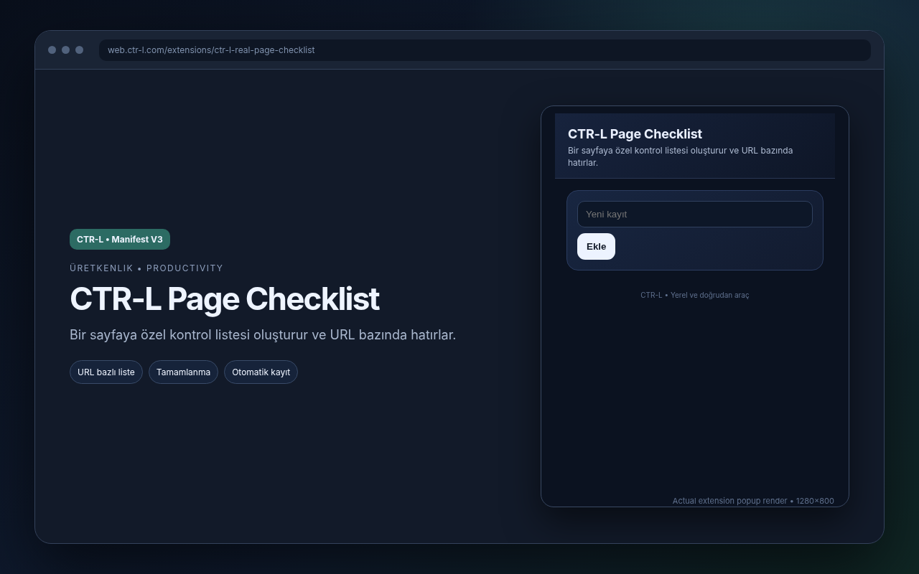Select the URL bazlı liste chip
The image size is (919, 574).
coord(106,372)
